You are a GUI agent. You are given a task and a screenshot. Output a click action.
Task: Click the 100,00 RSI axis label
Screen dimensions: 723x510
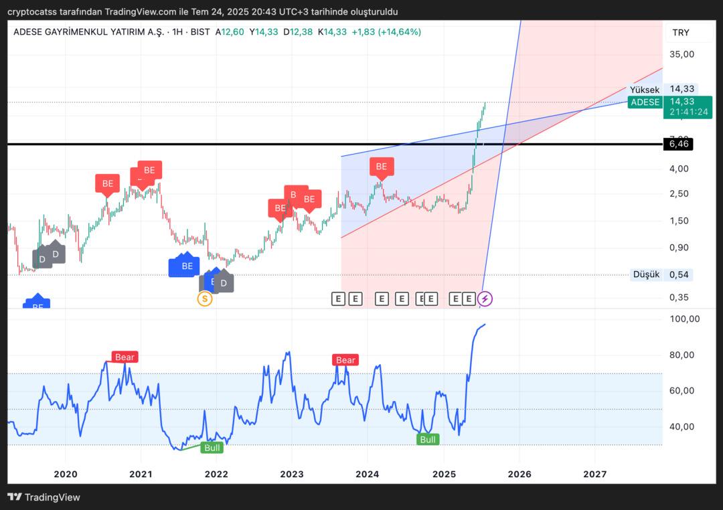685,319
